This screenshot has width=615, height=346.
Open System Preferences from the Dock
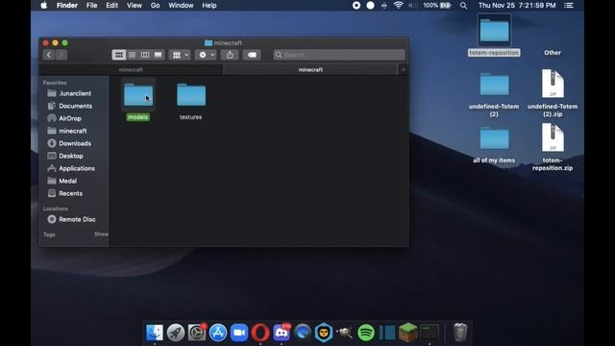(197, 333)
